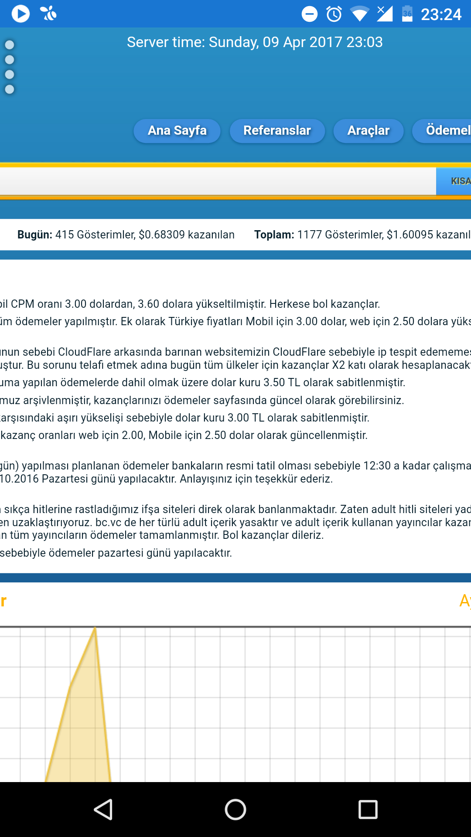Screen dimensions: 471x837
Task: Tap the mobile signal status icon
Action: (385, 14)
